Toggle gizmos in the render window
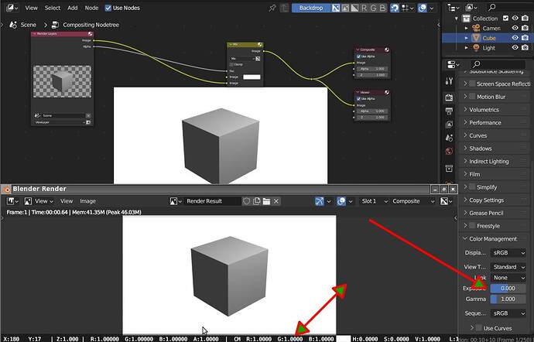 coord(320,201)
